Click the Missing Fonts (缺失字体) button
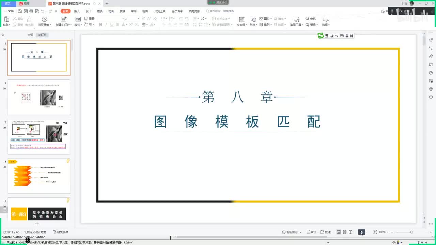Viewport: 436px width, 245px height. pos(61,232)
